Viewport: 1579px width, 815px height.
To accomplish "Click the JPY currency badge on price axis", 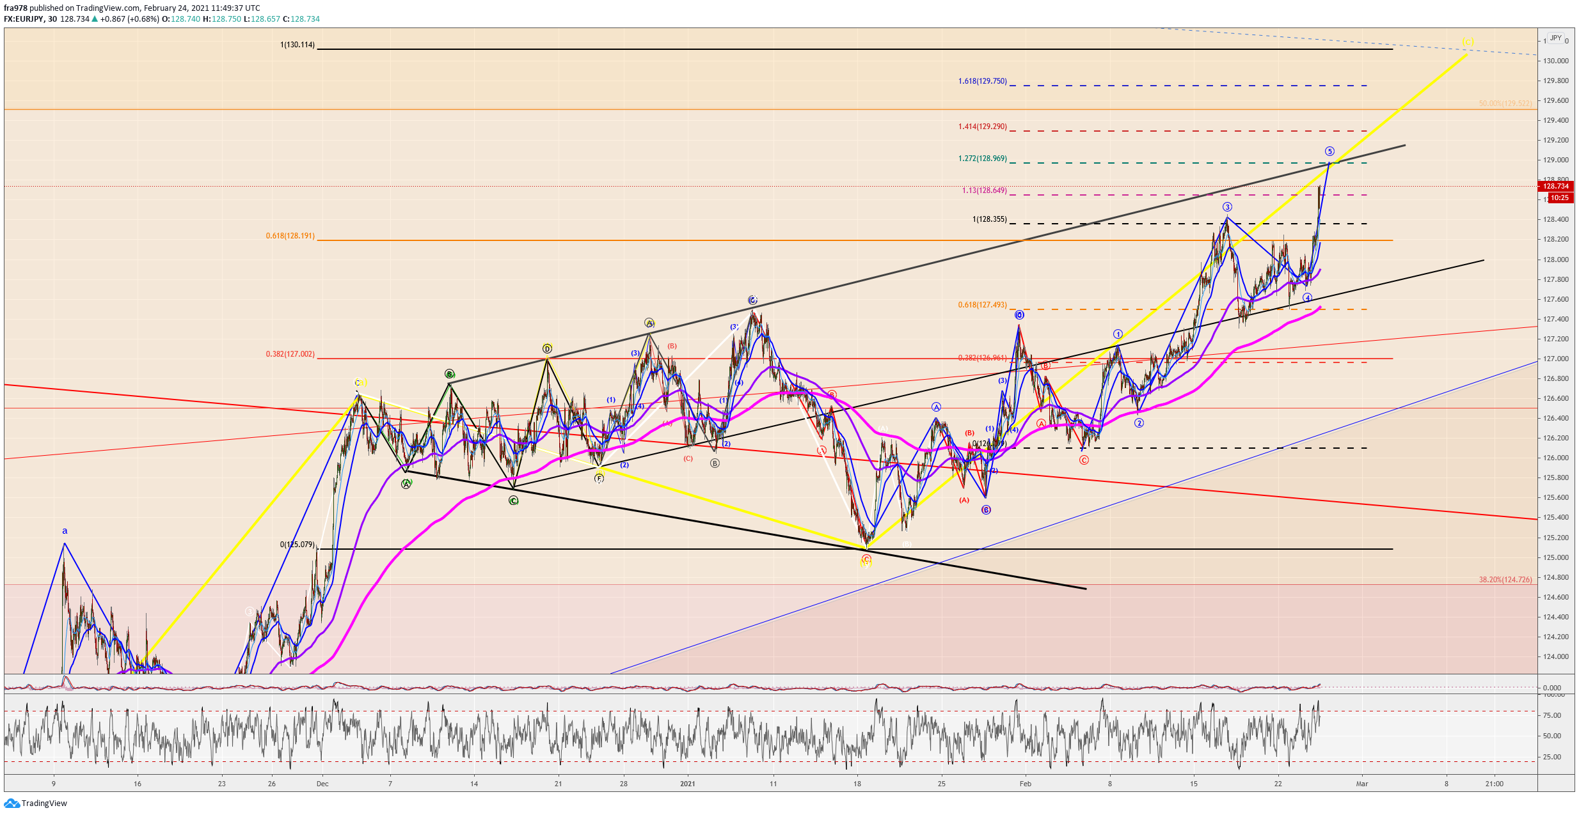I will (x=1556, y=38).
